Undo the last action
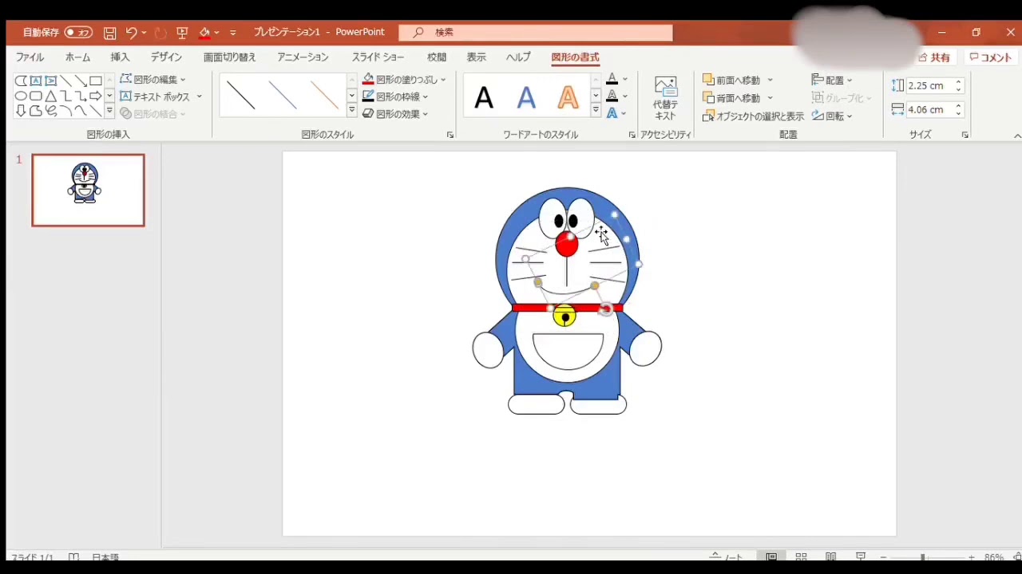Screen dimensions: 1022x574 pos(131,33)
